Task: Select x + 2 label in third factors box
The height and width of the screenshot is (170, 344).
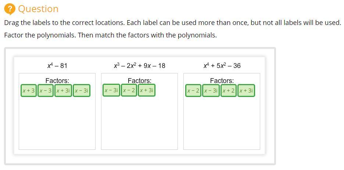Action: coord(229,90)
